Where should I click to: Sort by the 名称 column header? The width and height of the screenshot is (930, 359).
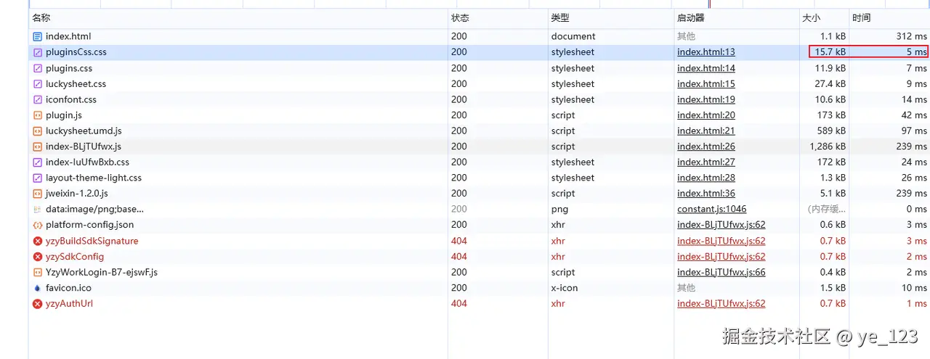pos(41,18)
